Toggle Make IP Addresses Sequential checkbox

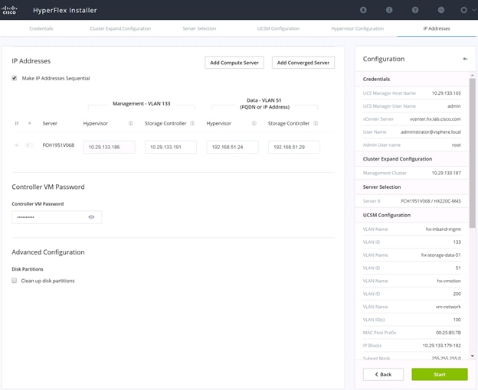[15, 78]
